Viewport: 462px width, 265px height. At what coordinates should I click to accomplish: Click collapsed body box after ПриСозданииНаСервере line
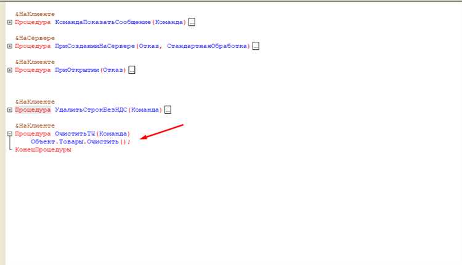coord(256,46)
